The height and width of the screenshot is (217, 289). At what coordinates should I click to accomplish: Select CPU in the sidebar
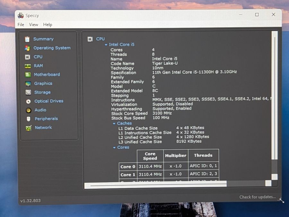click(x=38, y=57)
